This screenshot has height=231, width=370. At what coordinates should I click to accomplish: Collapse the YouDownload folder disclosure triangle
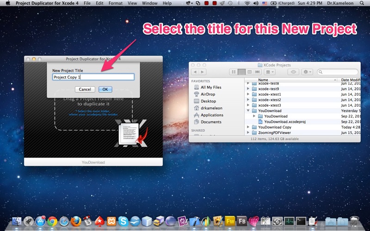pos(248,110)
